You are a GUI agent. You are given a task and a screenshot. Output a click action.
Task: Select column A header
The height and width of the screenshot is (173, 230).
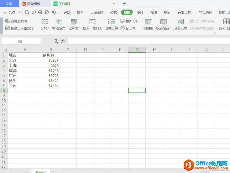click(x=25, y=50)
